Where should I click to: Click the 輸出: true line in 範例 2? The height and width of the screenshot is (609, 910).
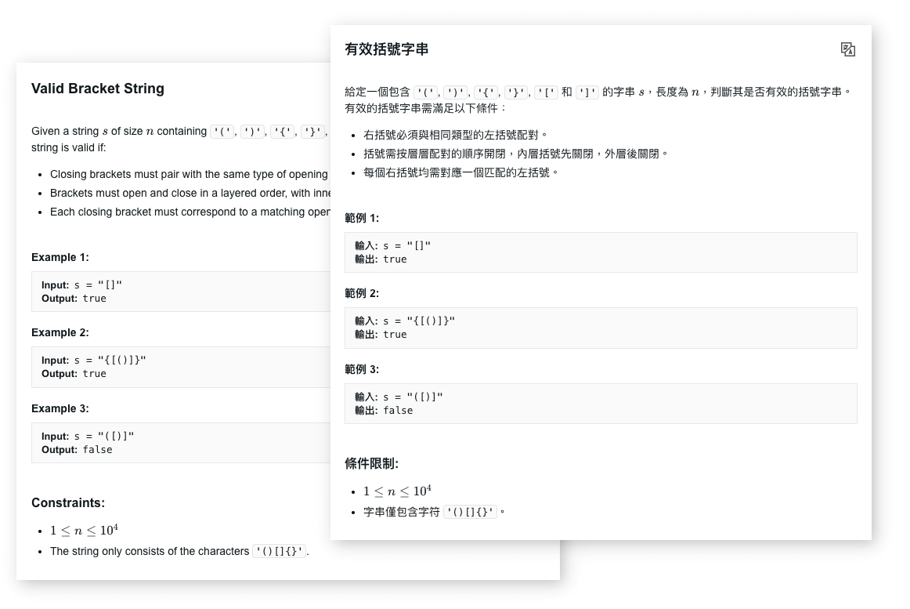pos(381,334)
